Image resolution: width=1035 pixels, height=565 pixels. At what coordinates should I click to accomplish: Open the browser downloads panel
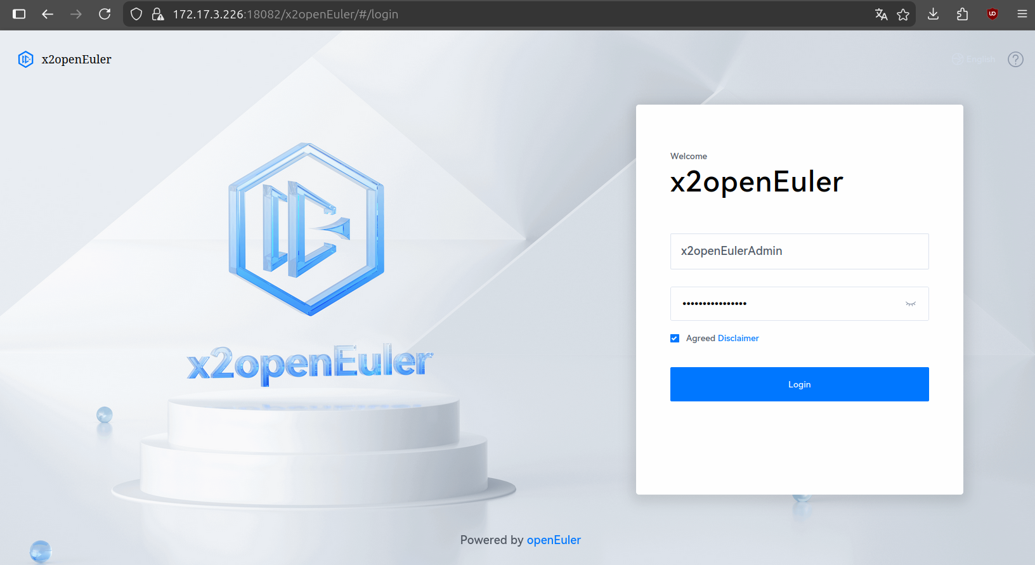pyautogui.click(x=933, y=14)
